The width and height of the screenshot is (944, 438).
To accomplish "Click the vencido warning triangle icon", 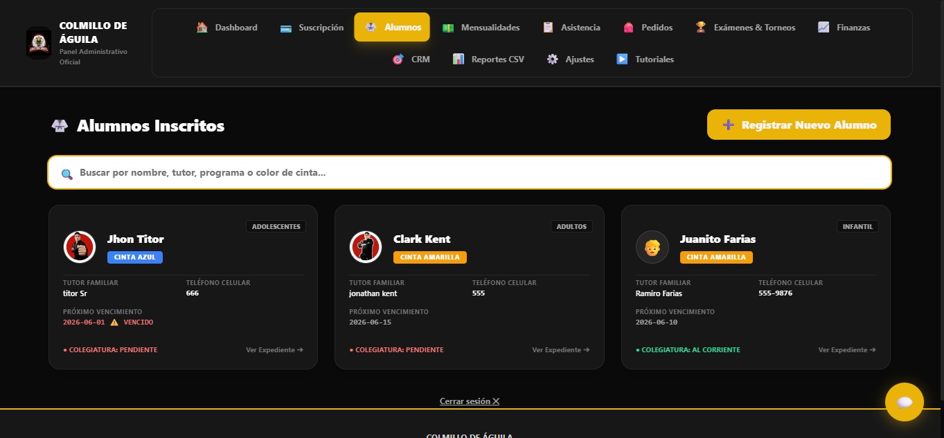I will click(114, 322).
